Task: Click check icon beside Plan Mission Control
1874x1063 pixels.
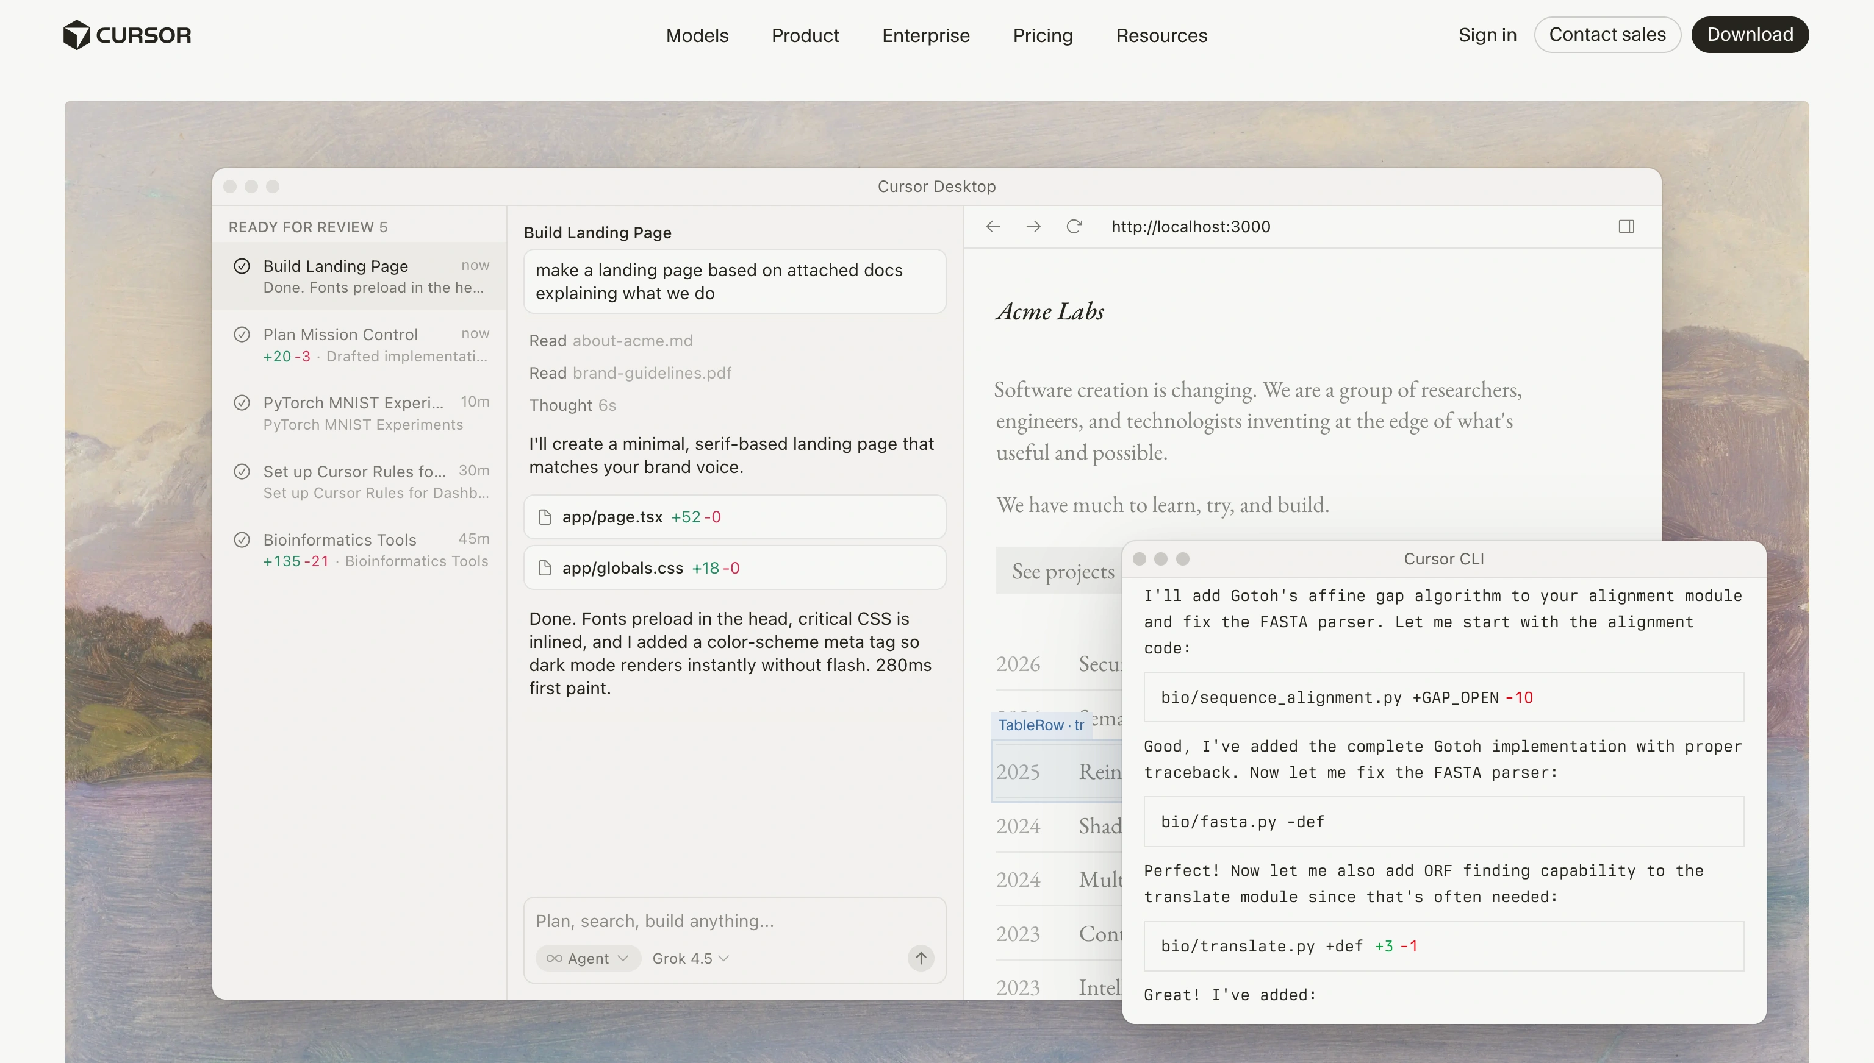Action: pyautogui.click(x=242, y=335)
